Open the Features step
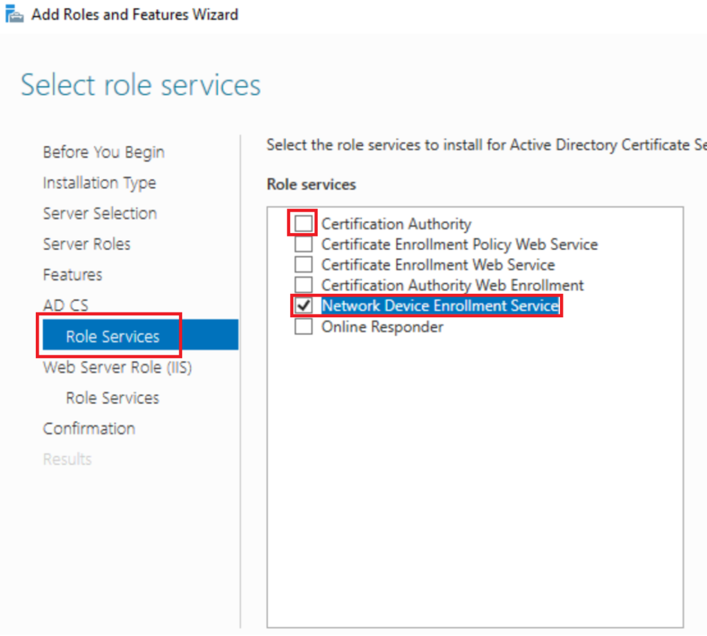 point(72,275)
